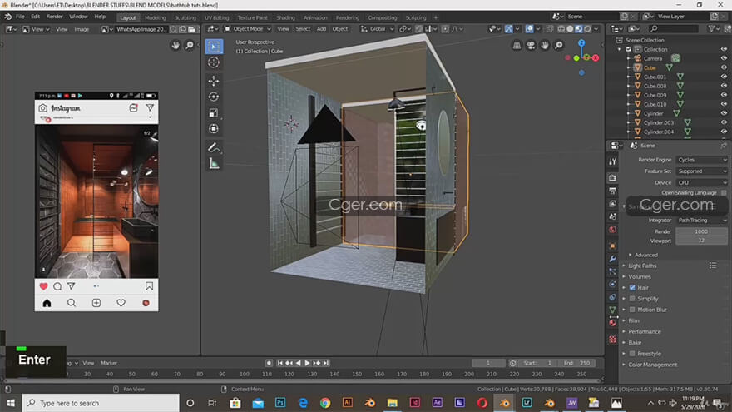
Task: Open the Render menu
Action: [54, 17]
